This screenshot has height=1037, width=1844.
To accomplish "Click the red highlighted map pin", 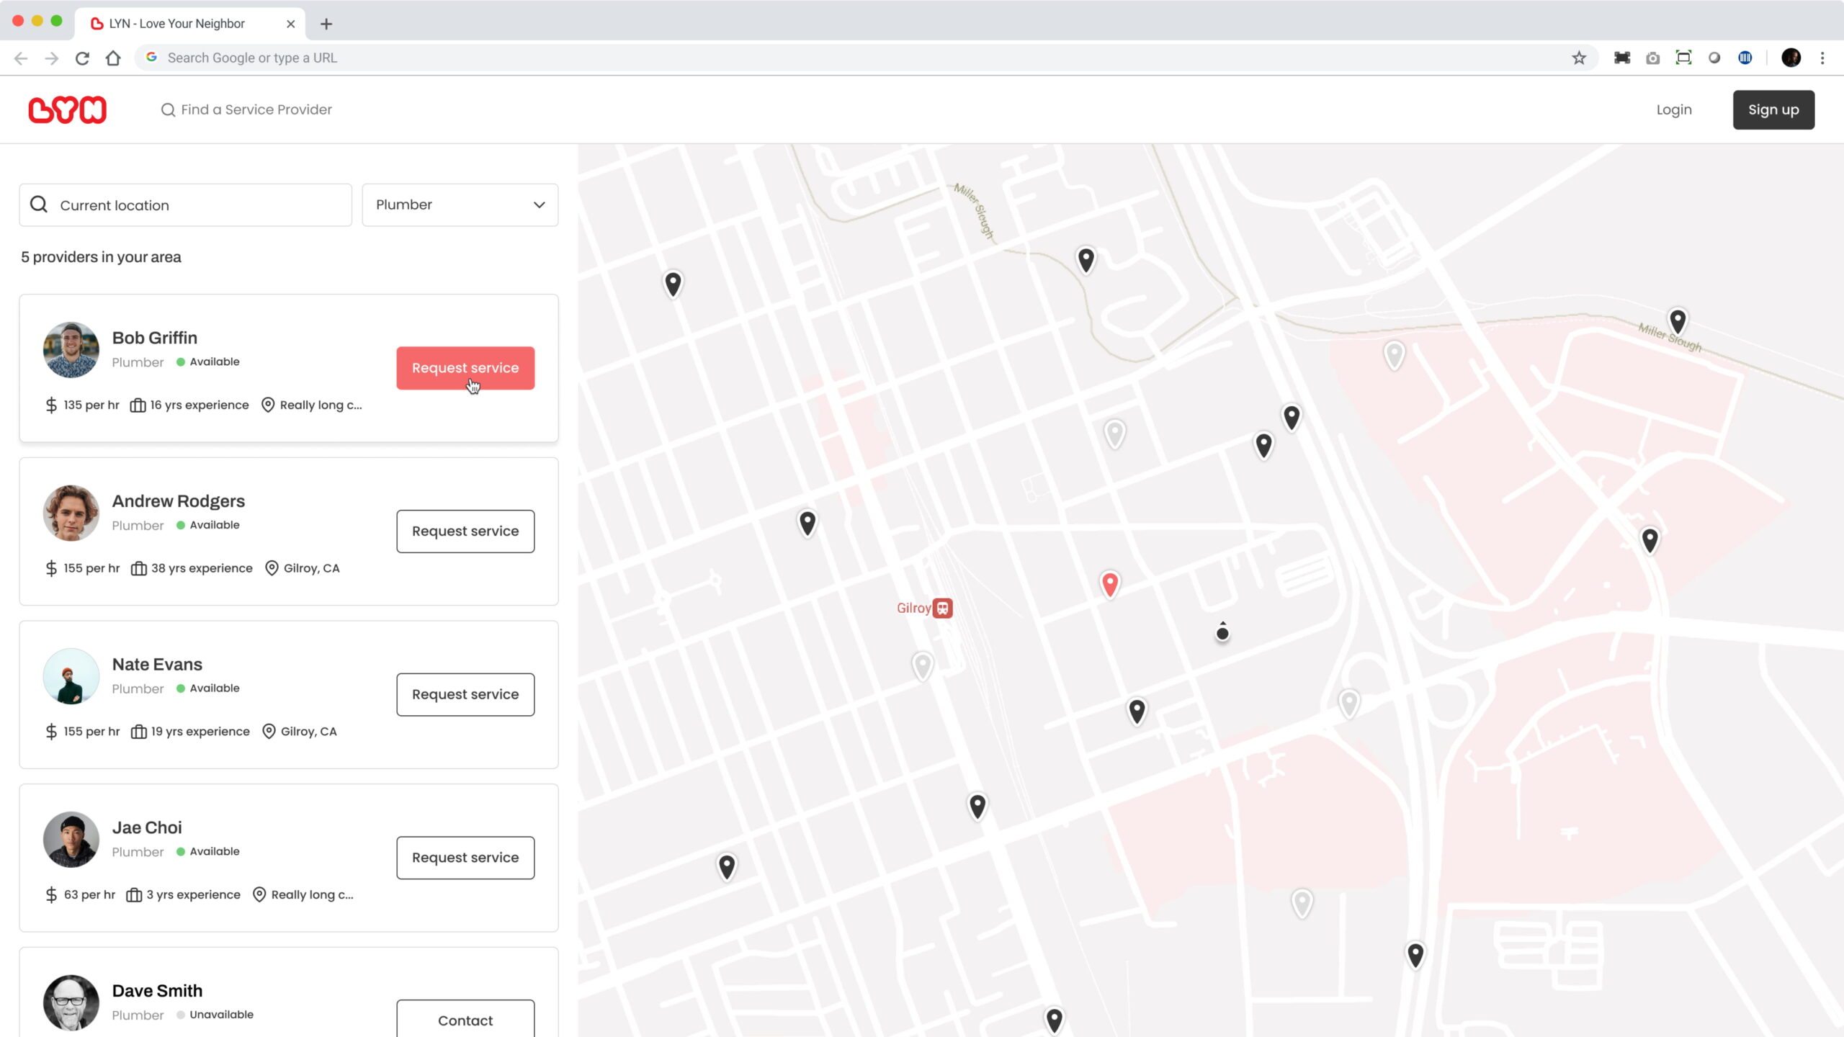I will pos(1110,583).
